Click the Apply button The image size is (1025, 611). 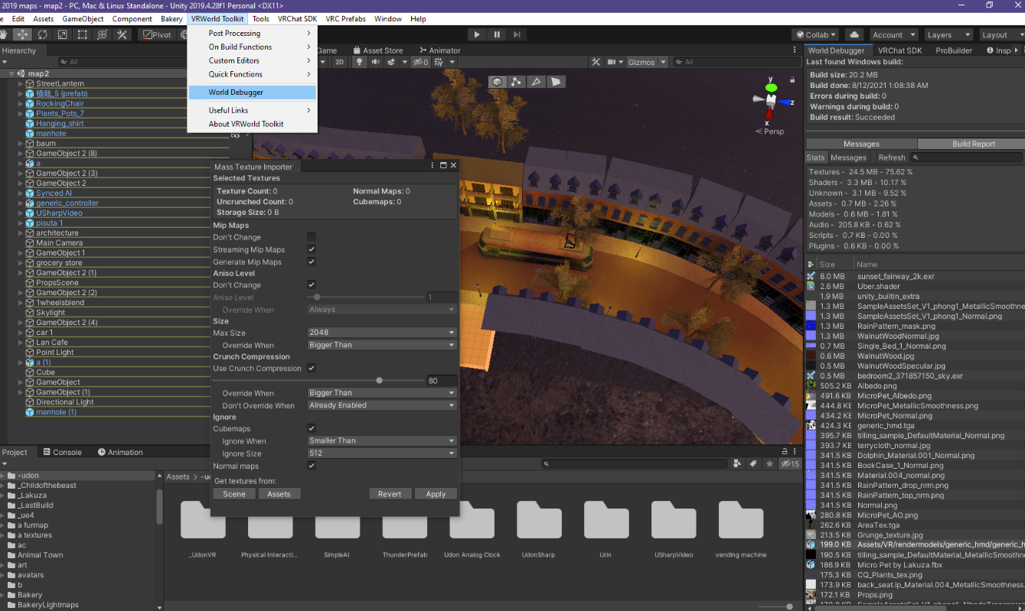436,494
